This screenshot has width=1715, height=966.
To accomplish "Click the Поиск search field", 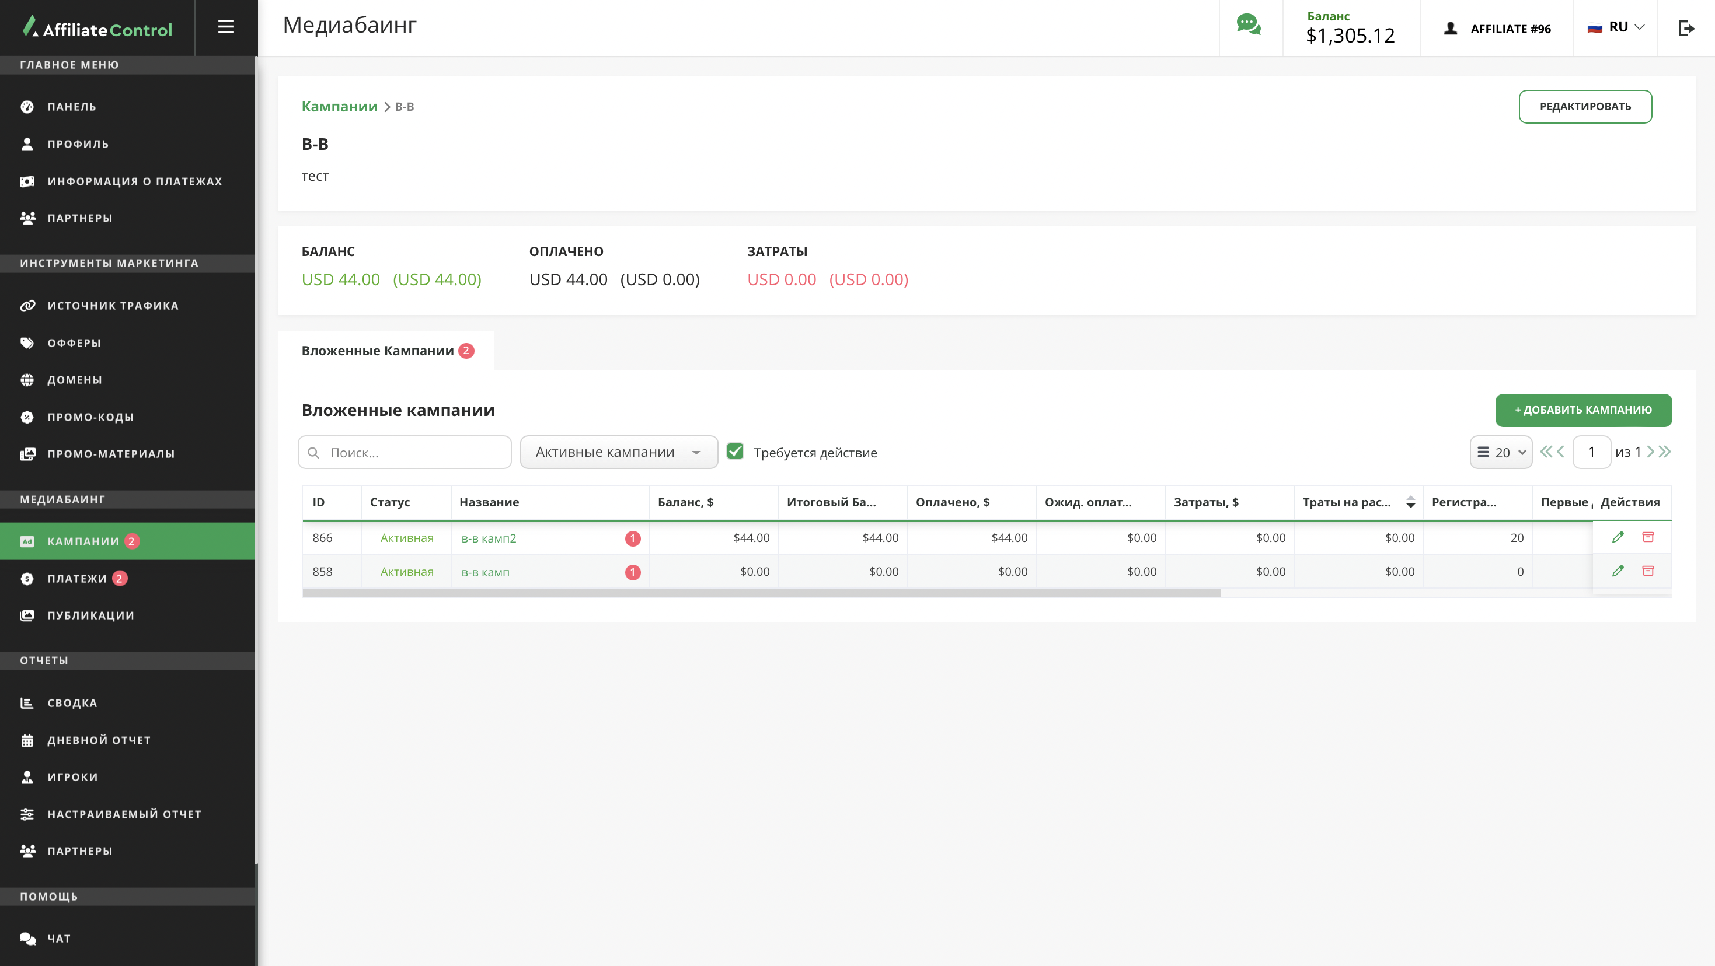I will (x=404, y=453).
